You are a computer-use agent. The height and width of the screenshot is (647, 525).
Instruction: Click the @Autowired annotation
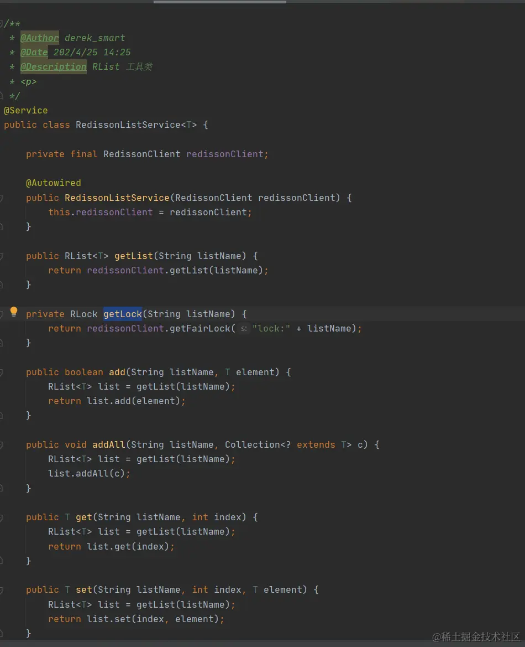[x=54, y=183]
